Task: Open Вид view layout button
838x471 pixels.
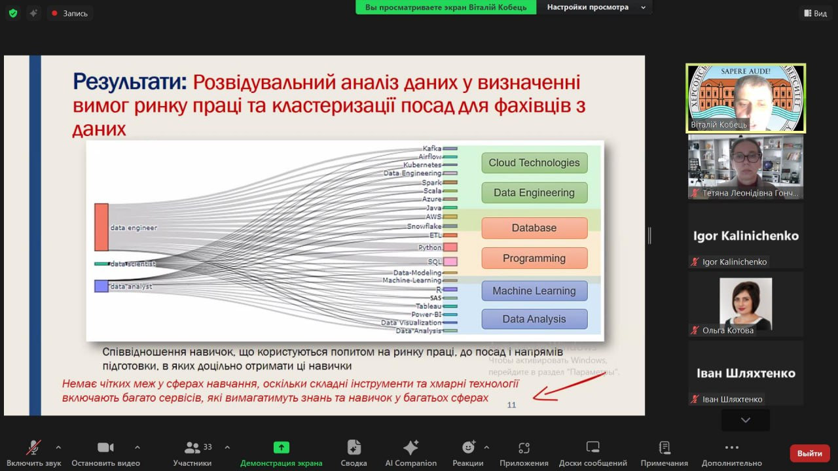Action: click(815, 13)
